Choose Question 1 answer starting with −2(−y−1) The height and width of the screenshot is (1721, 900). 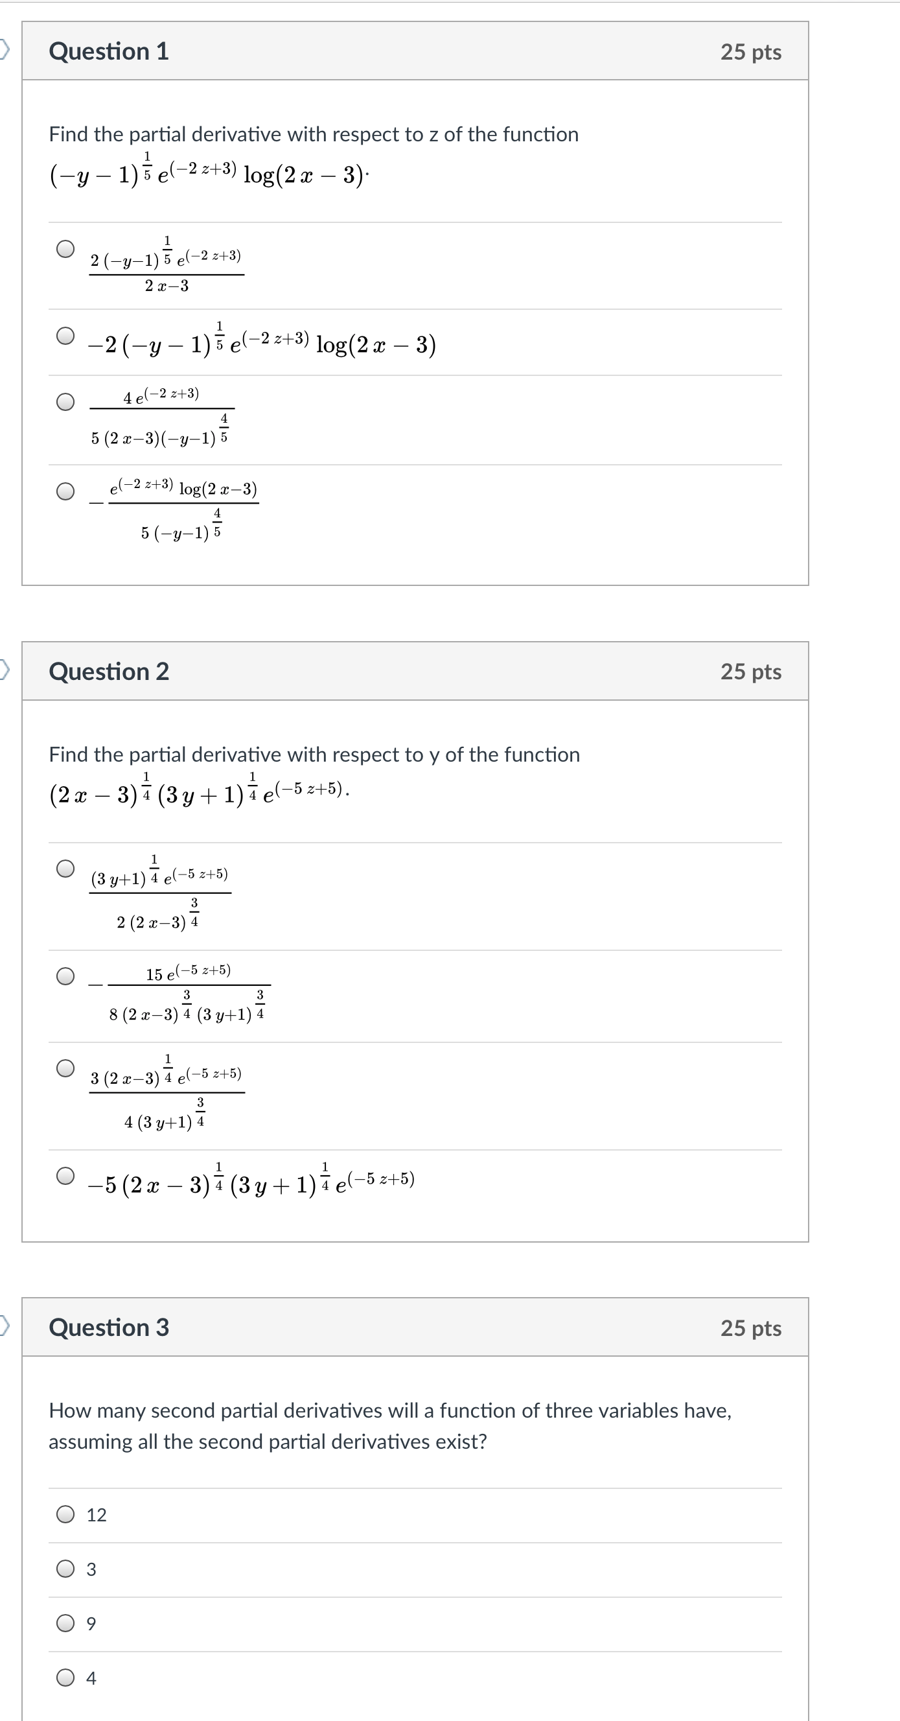click(65, 335)
